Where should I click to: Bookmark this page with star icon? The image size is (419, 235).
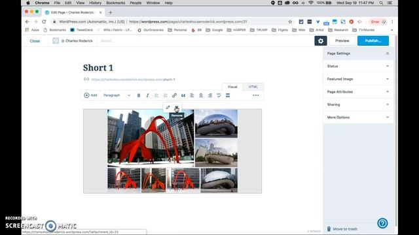[x=290, y=22]
